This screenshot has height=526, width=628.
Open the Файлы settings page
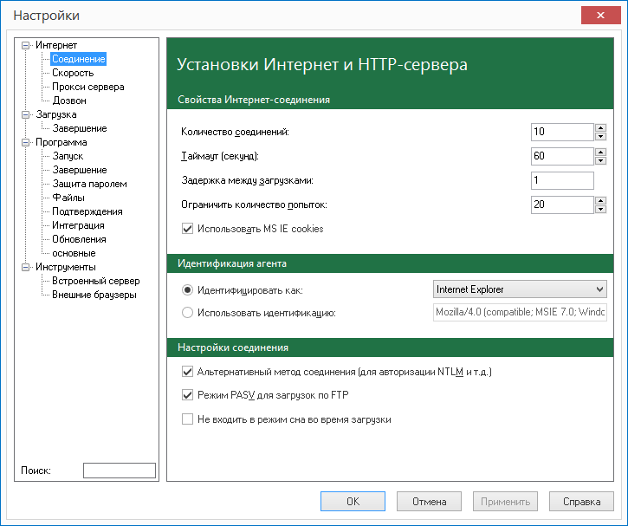(68, 198)
